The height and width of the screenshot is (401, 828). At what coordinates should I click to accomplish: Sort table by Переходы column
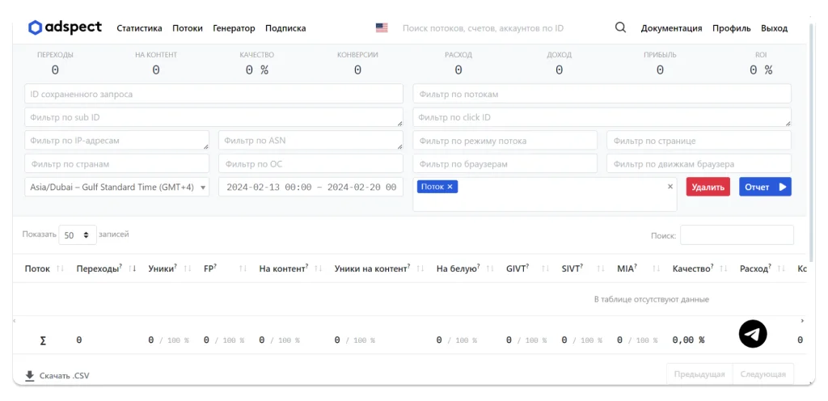pos(133,269)
